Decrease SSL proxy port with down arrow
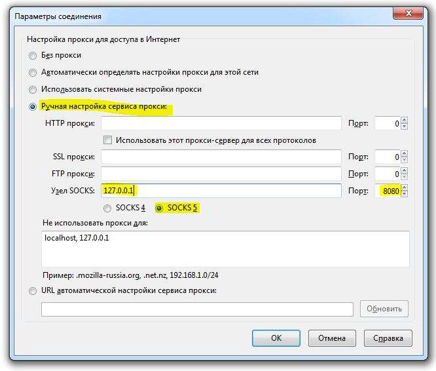Image resolution: width=436 pixels, height=371 pixels. (405, 161)
